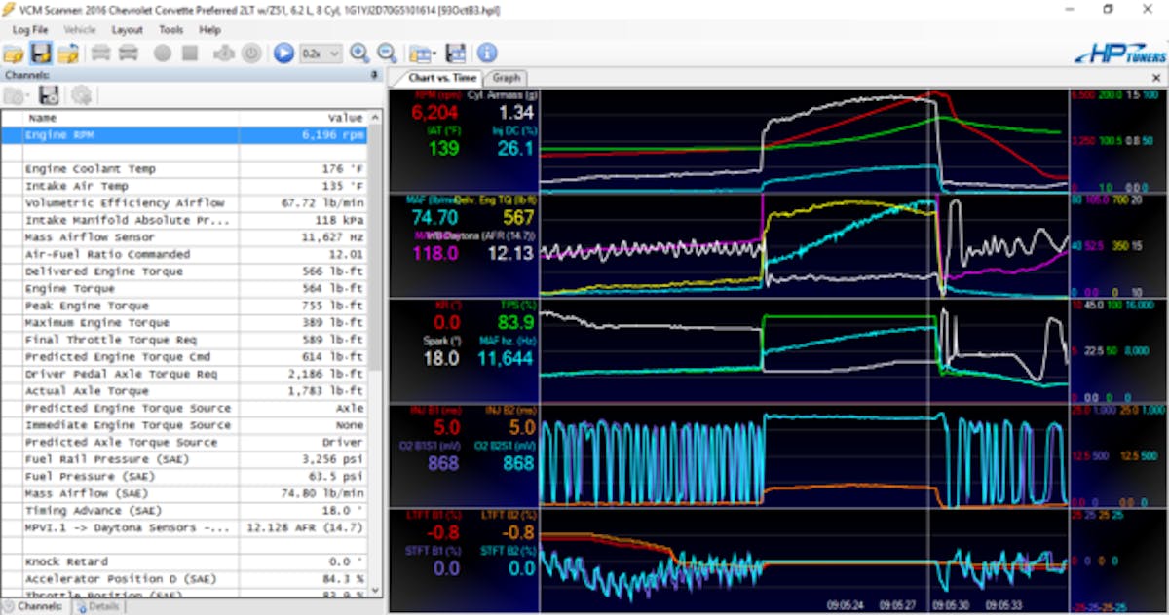
Task: Open the Log File menu
Action: pos(30,30)
